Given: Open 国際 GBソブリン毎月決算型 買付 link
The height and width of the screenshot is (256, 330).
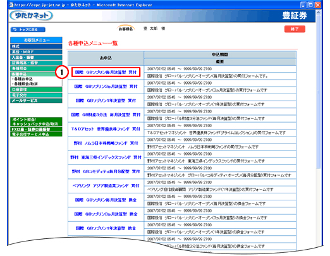Looking at the screenshot, I should (x=106, y=72).
